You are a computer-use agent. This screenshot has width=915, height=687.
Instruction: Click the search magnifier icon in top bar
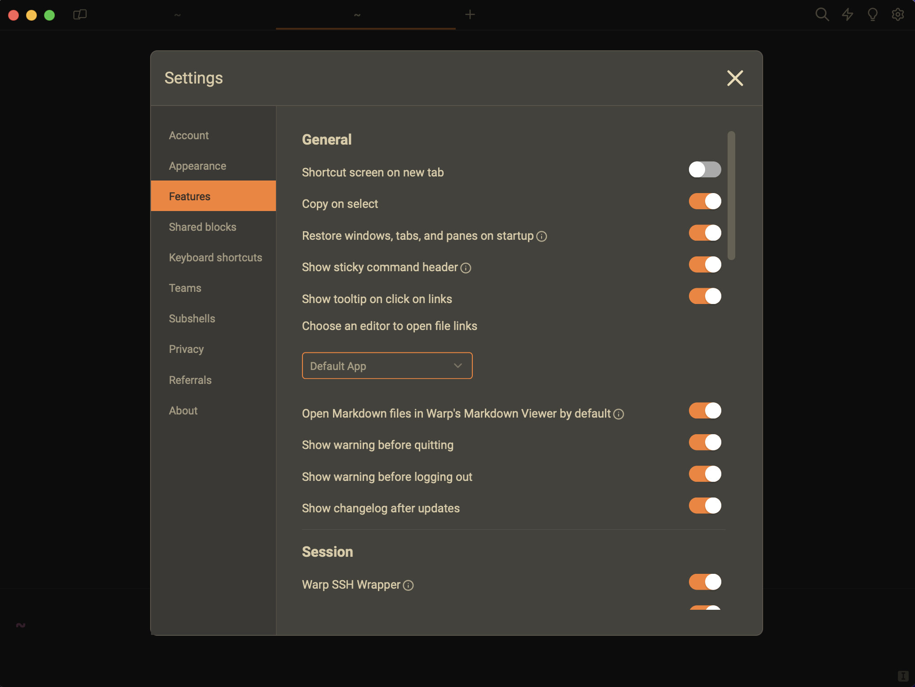822,14
